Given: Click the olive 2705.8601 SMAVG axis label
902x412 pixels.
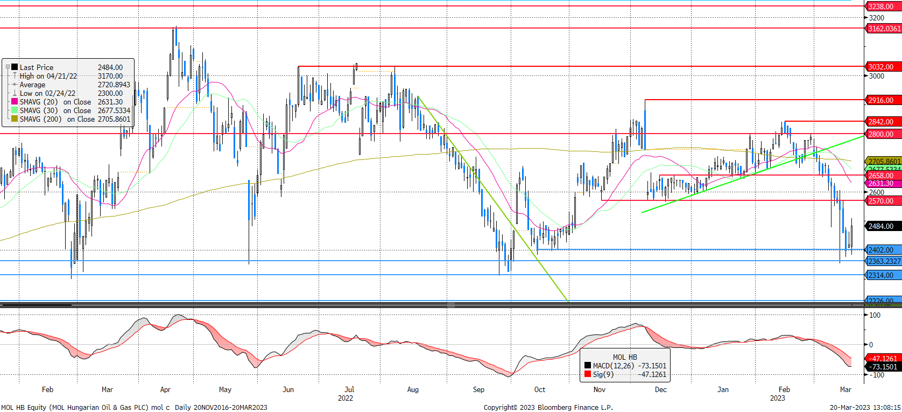Looking at the screenshot, I should [x=884, y=162].
